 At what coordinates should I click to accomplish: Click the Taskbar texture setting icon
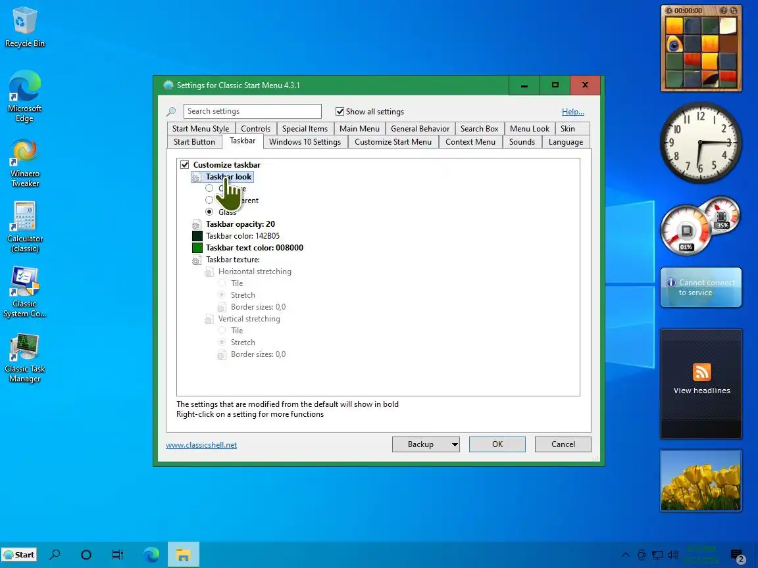pos(196,260)
